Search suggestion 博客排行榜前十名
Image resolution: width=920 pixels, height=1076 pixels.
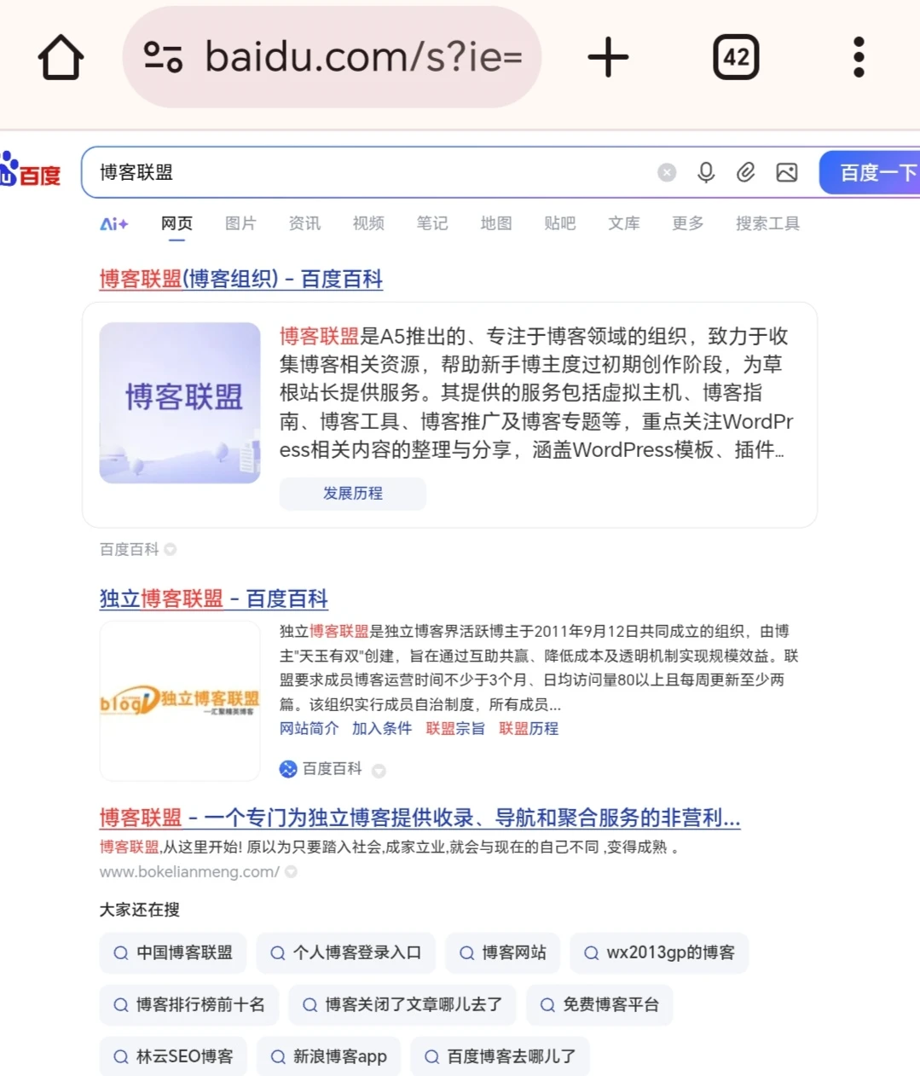click(189, 1004)
